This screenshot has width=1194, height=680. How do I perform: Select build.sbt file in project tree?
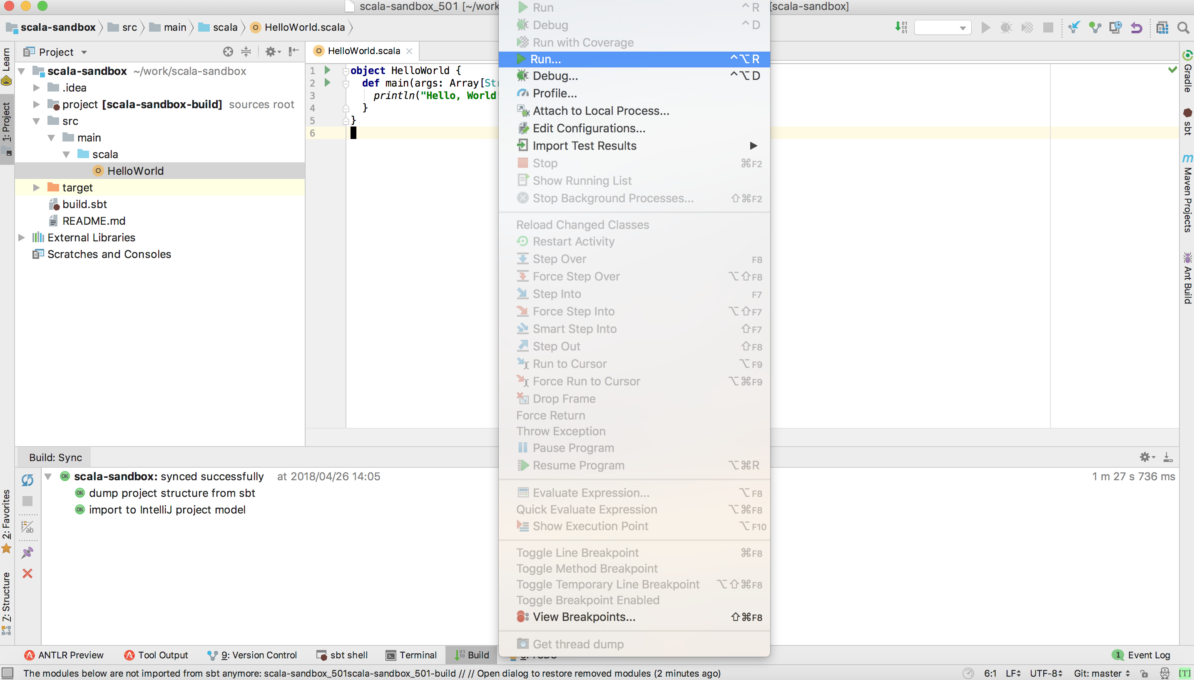pos(85,204)
